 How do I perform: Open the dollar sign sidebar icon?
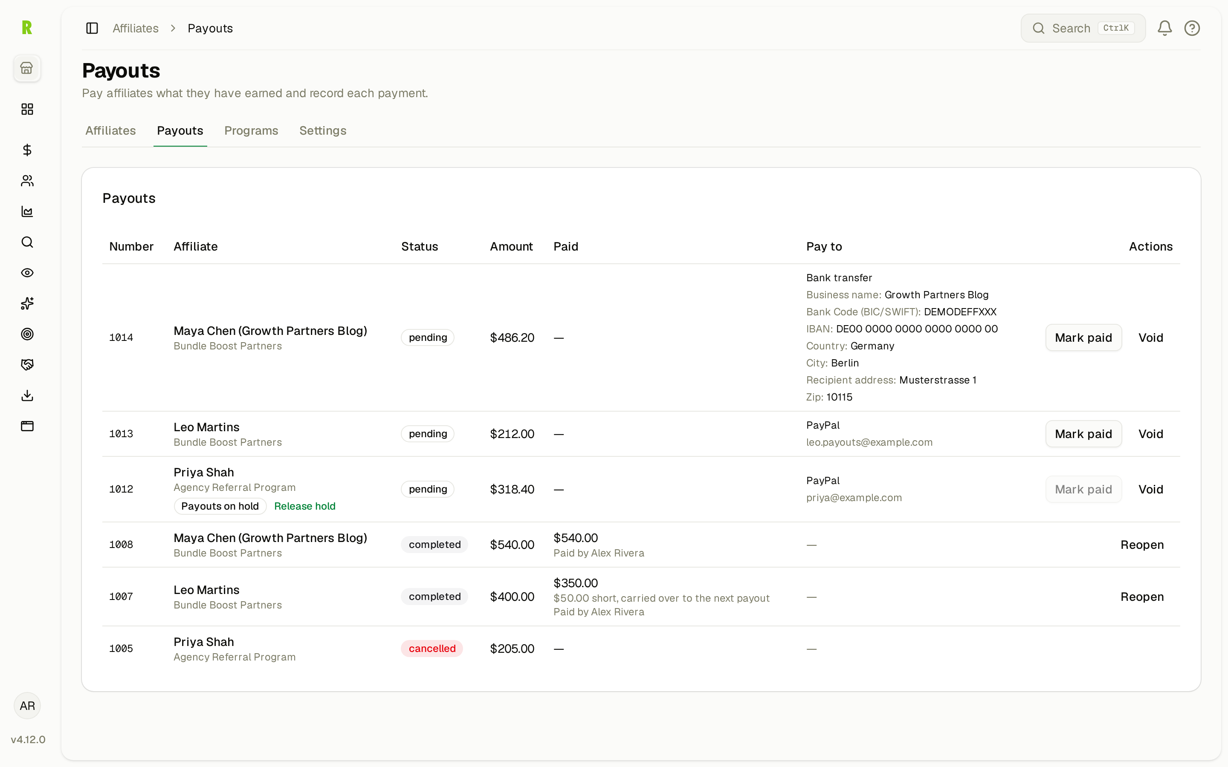[x=27, y=150]
